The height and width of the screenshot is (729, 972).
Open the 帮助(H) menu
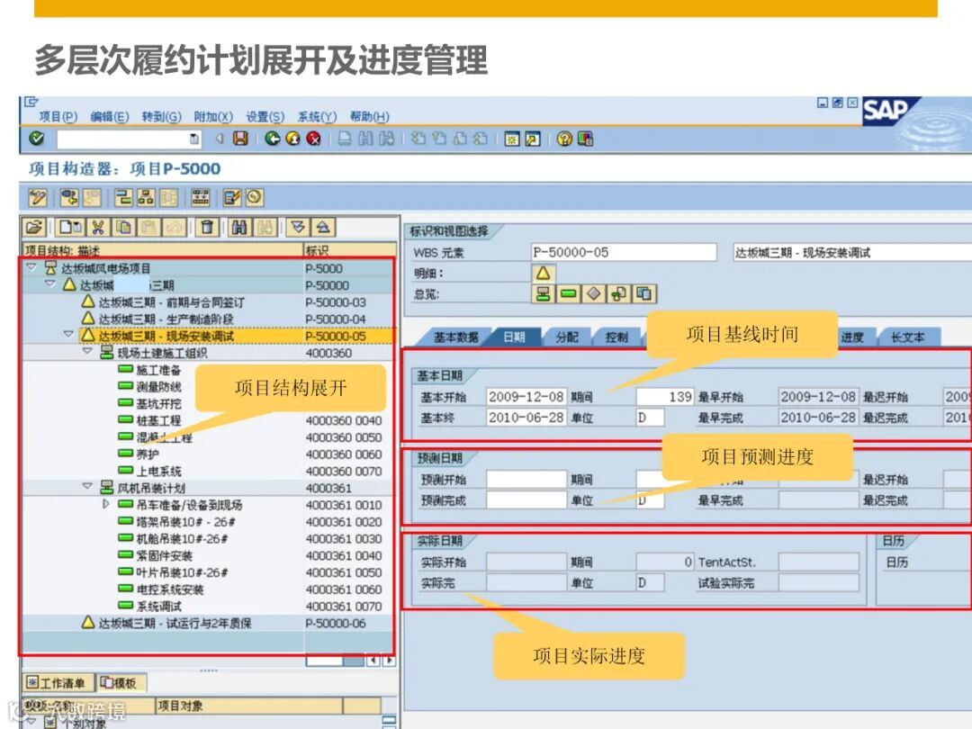(x=370, y=116)
